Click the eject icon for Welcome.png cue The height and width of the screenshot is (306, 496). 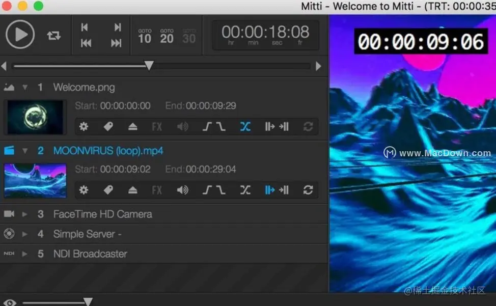point(133,127)
